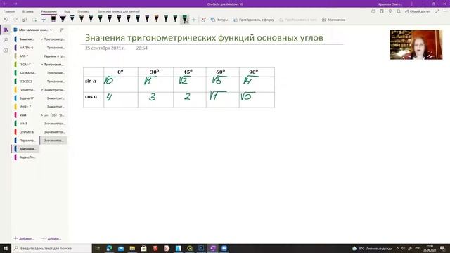Viewport: 450px width, 253px height.
Task: Open search in the left rail
Action: [6, 40]
